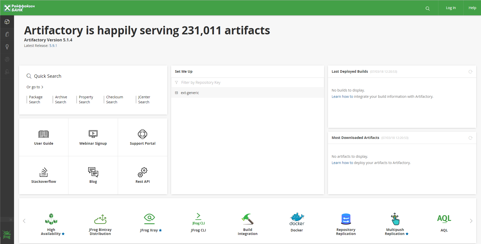Click 'Learn how to' integrate build link

[x=342, y=97]
